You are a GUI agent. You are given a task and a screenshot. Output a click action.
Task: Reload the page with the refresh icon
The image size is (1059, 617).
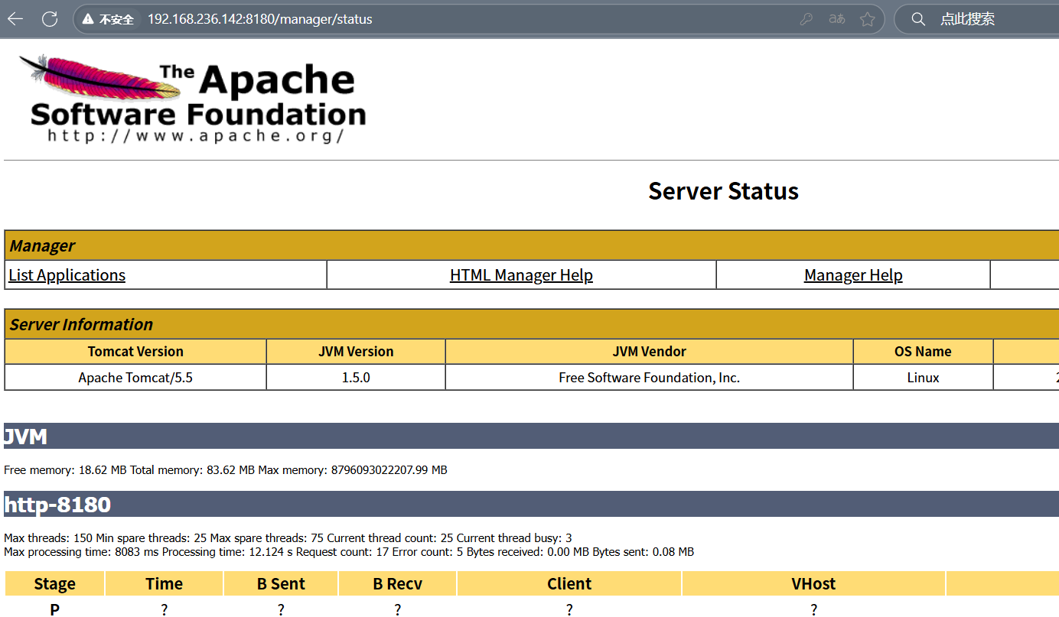pos(50,19)
